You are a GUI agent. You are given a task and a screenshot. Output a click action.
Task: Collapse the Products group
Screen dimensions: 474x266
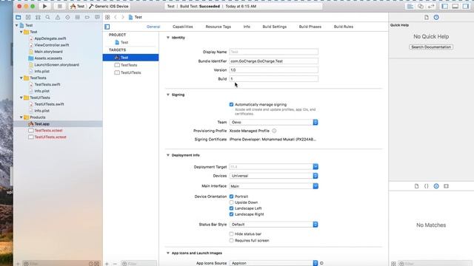coord(21,117)
